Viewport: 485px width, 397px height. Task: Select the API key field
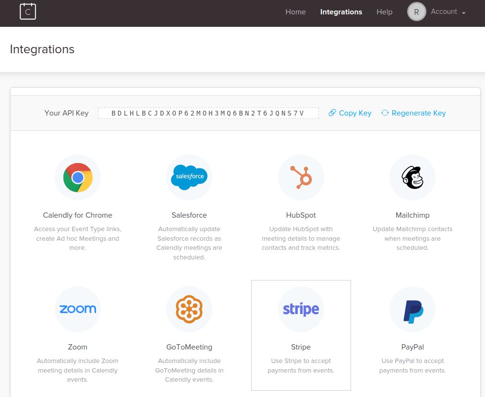coord(208,113)
